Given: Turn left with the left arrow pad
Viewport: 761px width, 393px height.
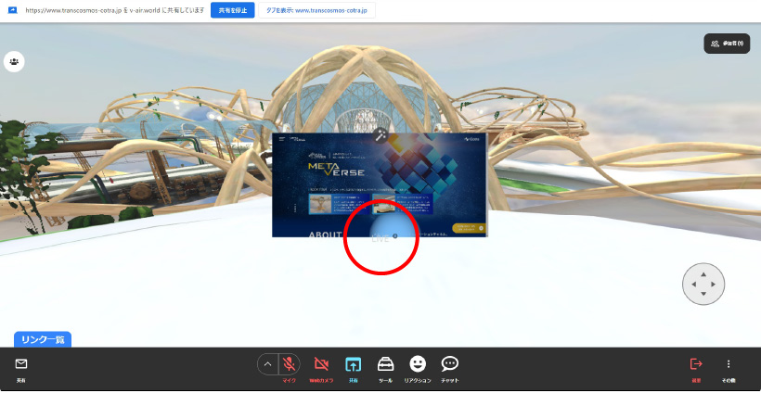Looking at the screenshot, I should (693, 285).
